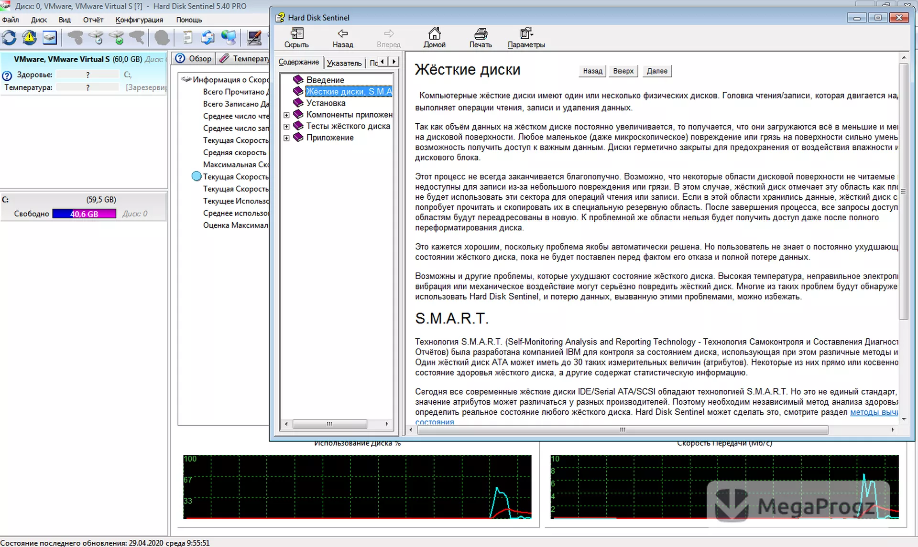Click the book icon next to Введение
Viewport: 918px width, 547px height.
point(298,79)
